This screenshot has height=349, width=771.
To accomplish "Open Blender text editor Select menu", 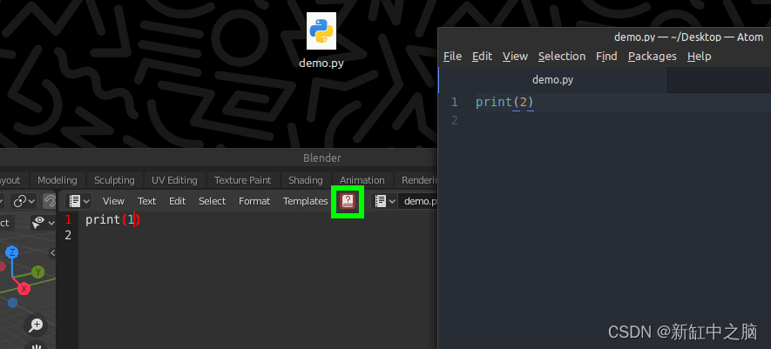I will tap(212, 201).
